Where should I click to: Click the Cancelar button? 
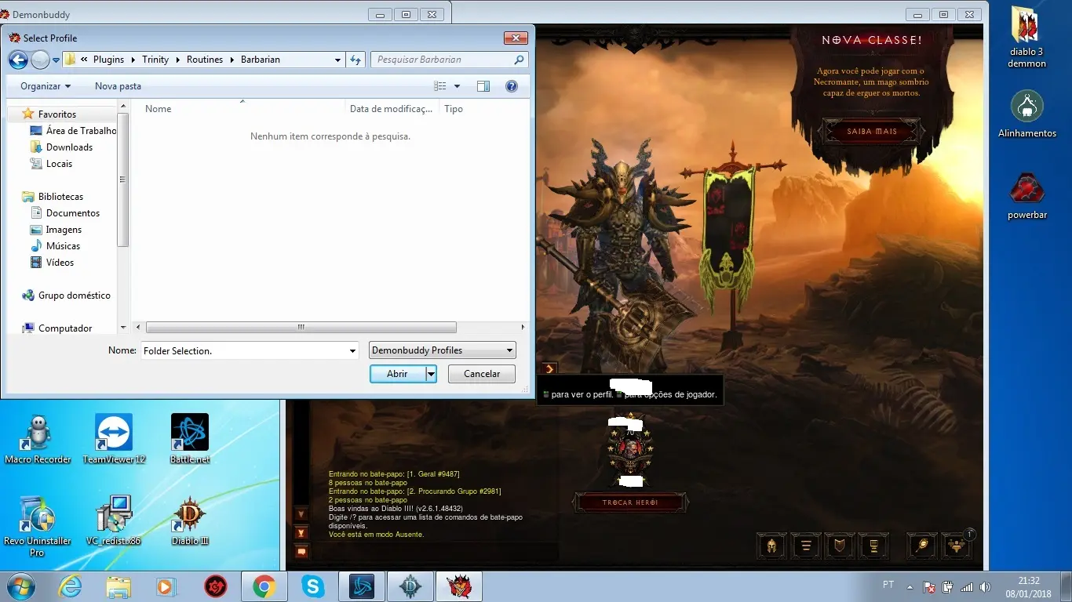coord(481,374)
